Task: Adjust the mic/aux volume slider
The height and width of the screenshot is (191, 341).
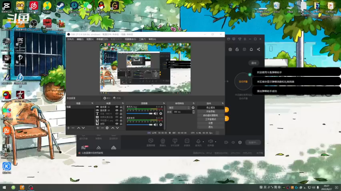Action: (140, 113)
